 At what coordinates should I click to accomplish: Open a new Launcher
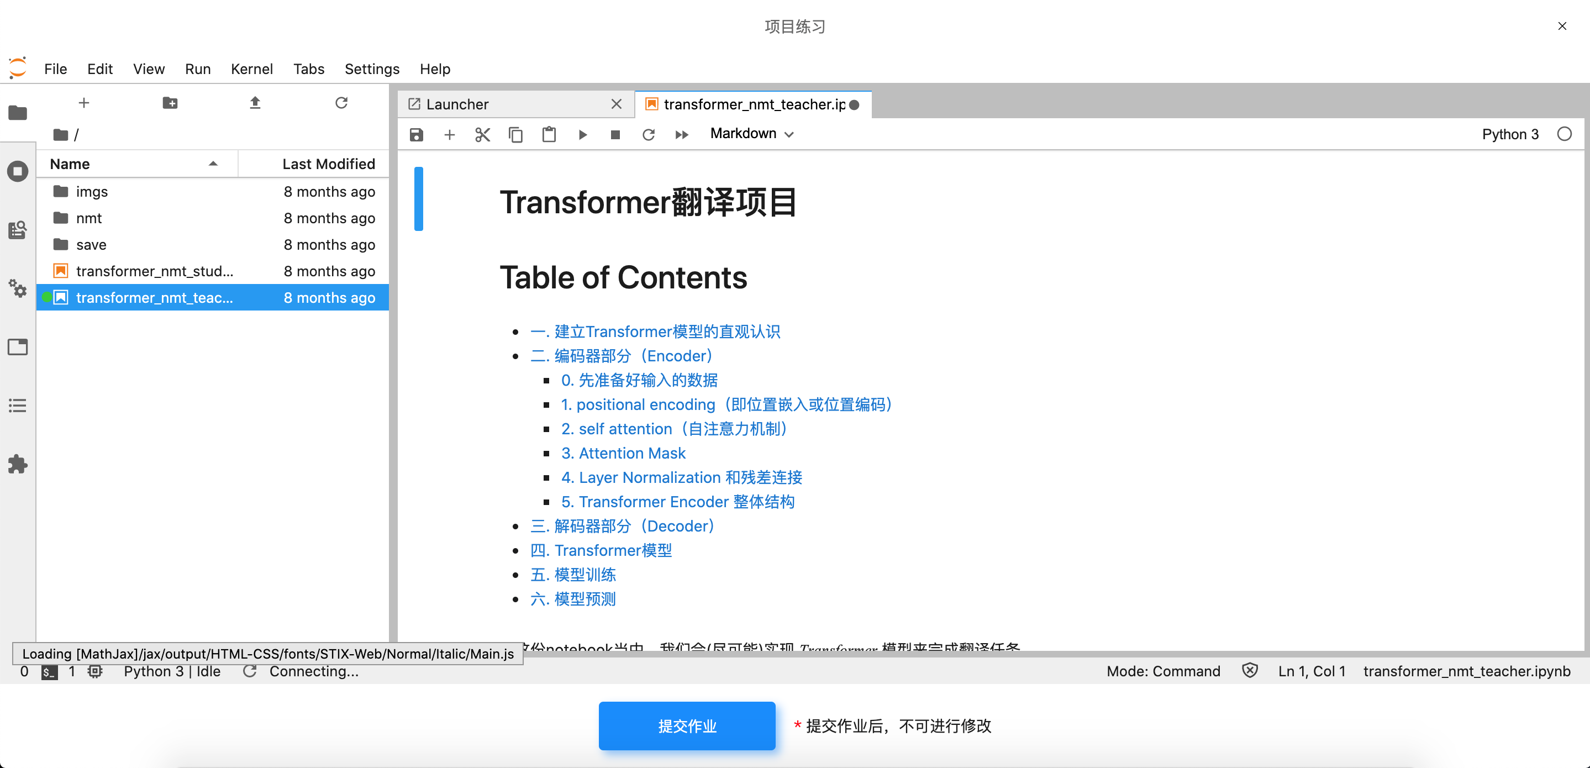point(84,102)
